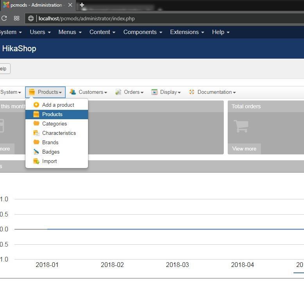
Task: Click the Add a product plus icon
Action: click(x=36, y=105)
